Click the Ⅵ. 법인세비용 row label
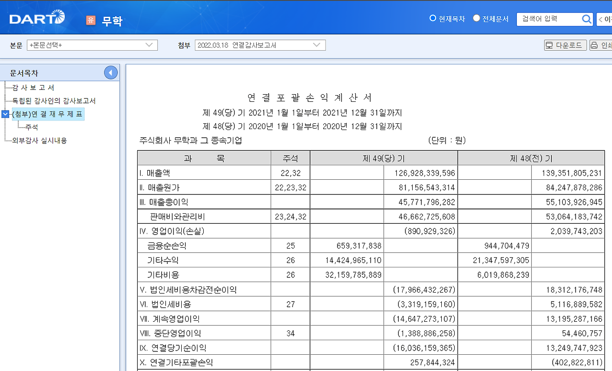This screenshot has width=612, height=371. (165, 304)
